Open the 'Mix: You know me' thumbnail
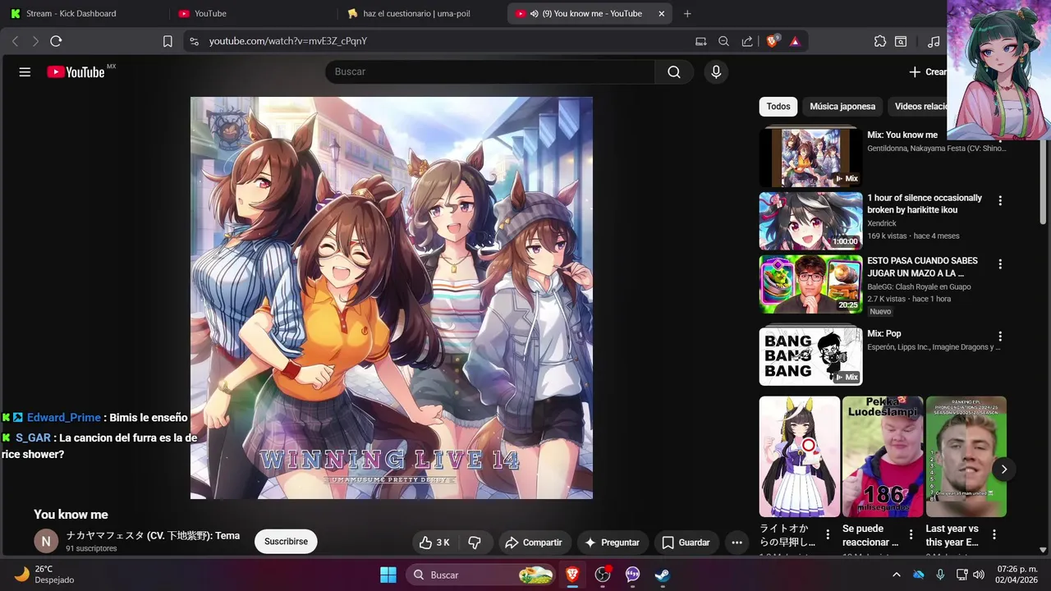 coord(810,158)
